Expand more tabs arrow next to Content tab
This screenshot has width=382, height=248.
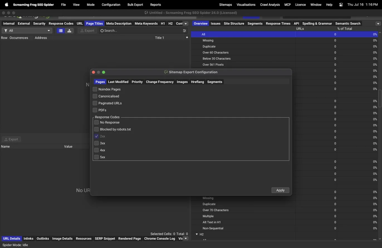click(x=186, y=24)
